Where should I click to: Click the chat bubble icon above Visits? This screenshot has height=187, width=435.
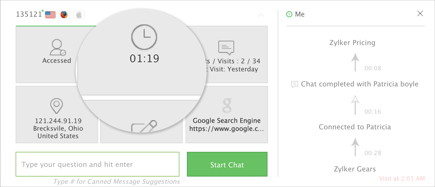[x=226, y=47]
